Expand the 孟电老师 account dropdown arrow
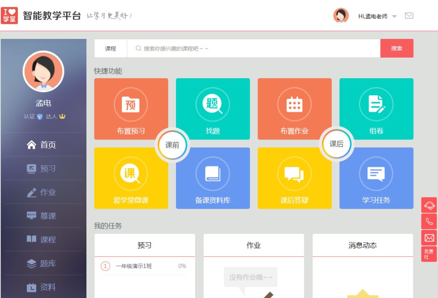This screenshot has width=438, height=298. pos(394,16)
